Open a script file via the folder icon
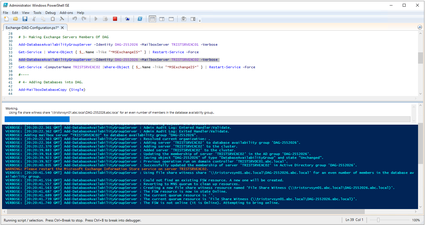The height and width of the screenshot is (225, 425). tap(16, 19)
